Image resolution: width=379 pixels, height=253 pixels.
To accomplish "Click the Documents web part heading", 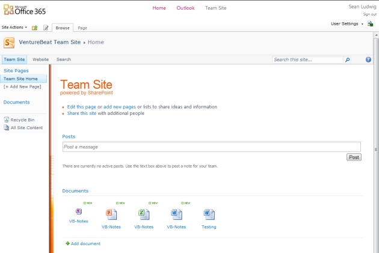I will tap(75, 191).
